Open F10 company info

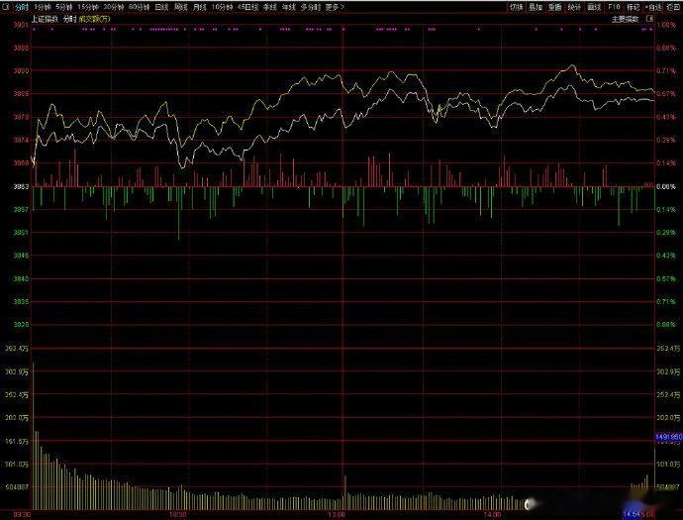(x=614, y=7)
